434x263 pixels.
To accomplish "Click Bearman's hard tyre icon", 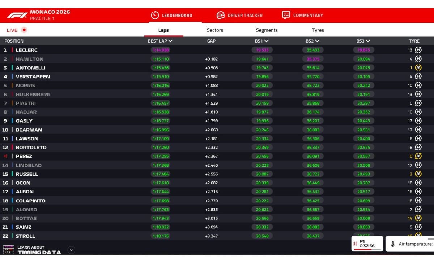I will click(x=418, y=130).
